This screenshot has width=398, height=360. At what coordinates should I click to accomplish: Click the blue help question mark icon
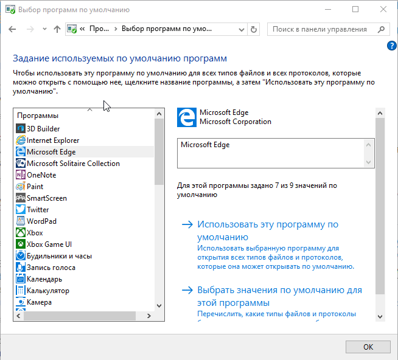[391, 46]
